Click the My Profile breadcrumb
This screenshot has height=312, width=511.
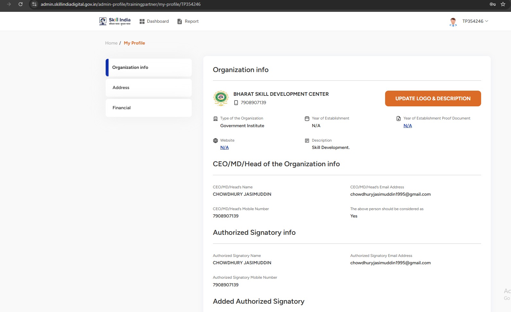coord(134,43)
